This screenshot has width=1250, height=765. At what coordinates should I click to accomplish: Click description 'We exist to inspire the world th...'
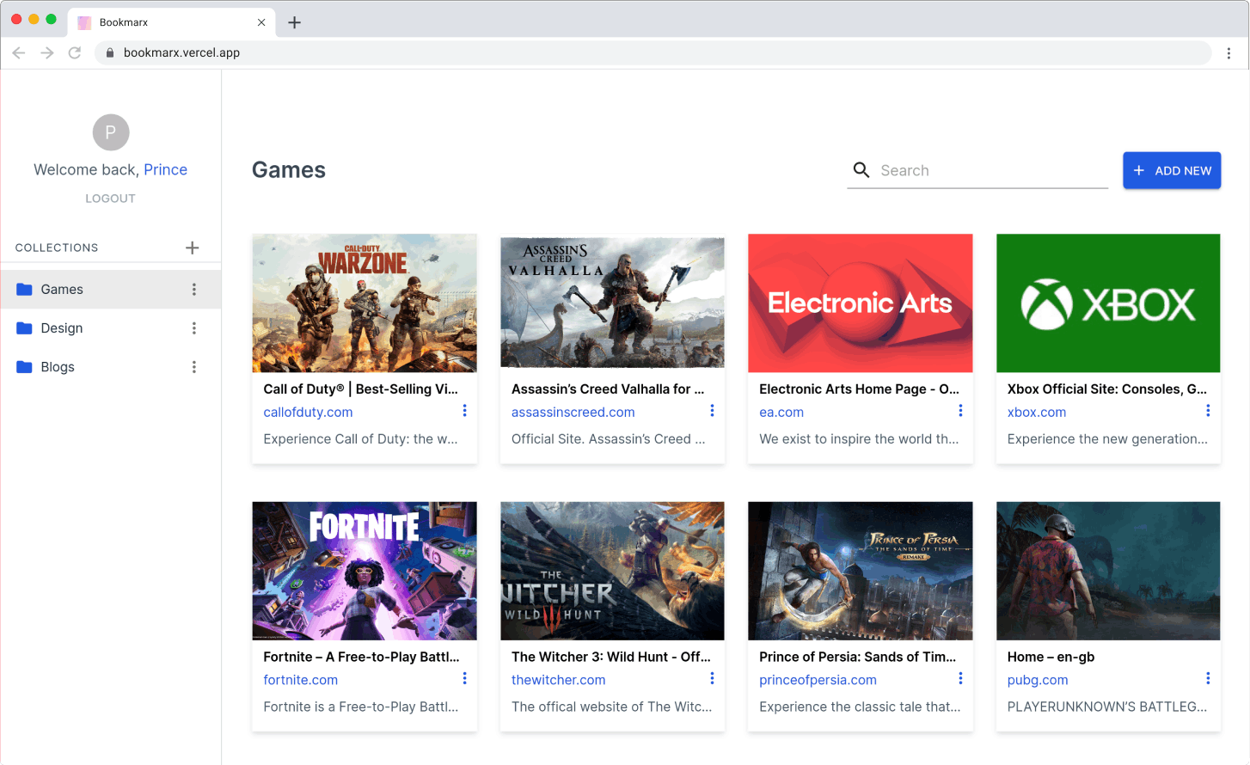pyautogui.click(x=859, y=439)
